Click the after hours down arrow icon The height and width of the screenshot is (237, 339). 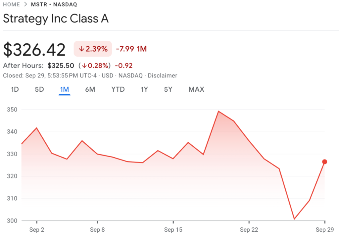click(85, 66)
